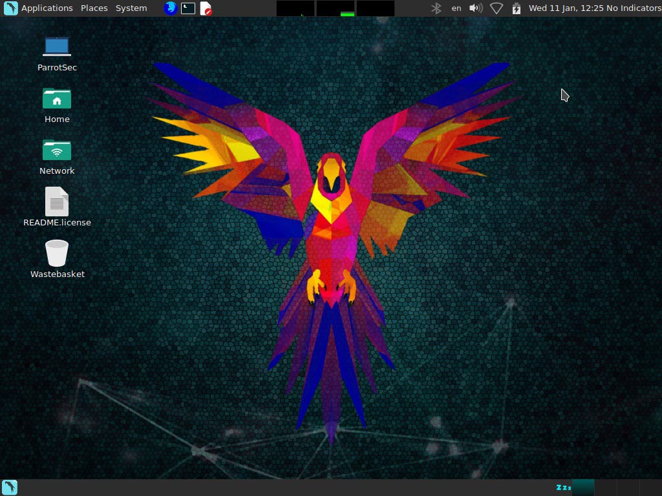This screenshot has width=662, height=496.
Task: Click the Wi-Fi network icon
Action: pyautogui.click(x=496, y=8)
